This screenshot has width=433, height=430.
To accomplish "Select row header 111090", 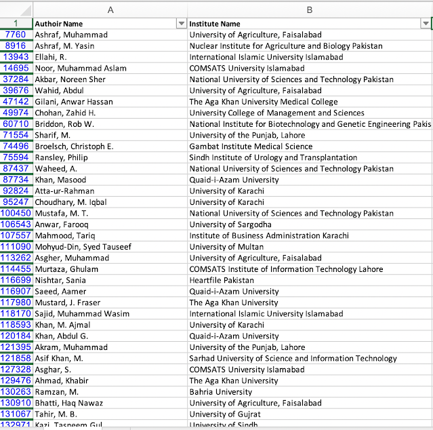I will click(16, 247).
